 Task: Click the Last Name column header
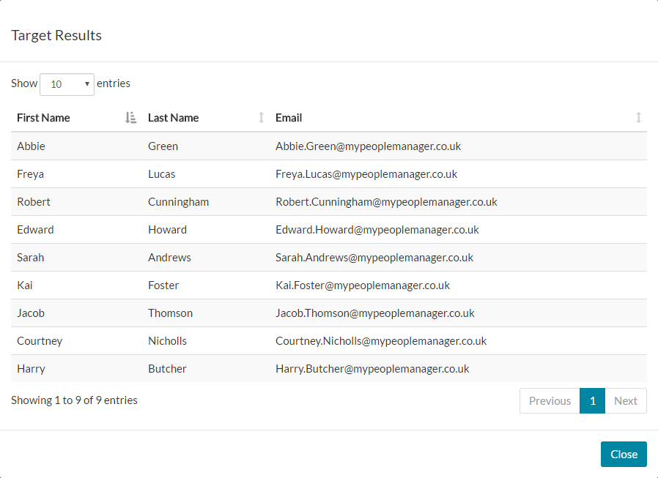[x=174, y=118]
